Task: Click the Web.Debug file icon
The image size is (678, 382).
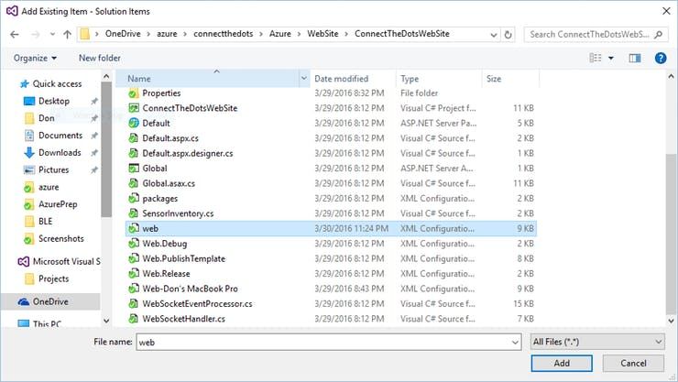Action: (x=134, y=244)
